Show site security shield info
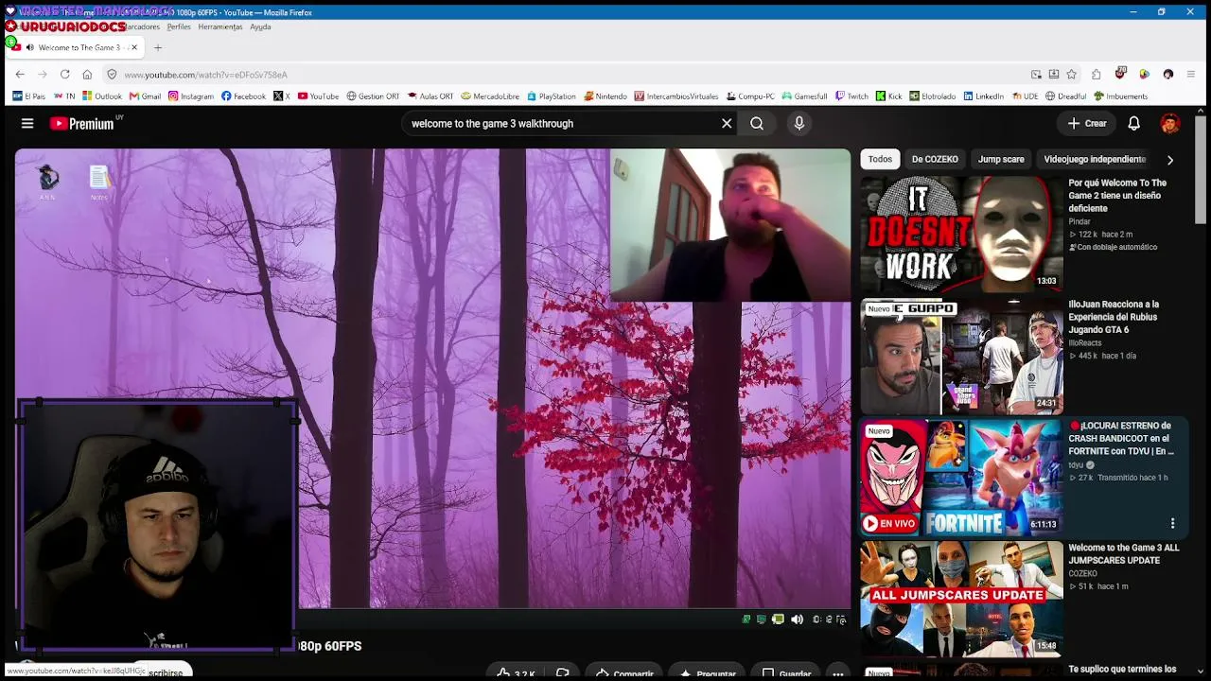This screenshot has width=1211, height=681. (x=112, y=75)
